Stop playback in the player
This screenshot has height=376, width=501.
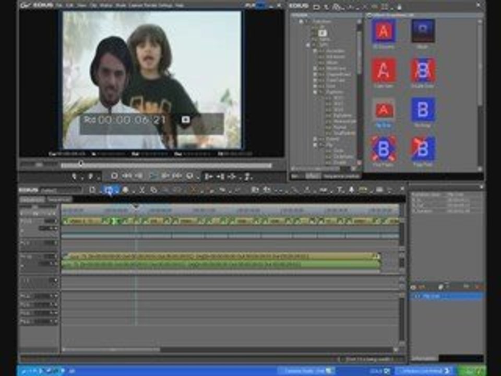tap(114, 176)
